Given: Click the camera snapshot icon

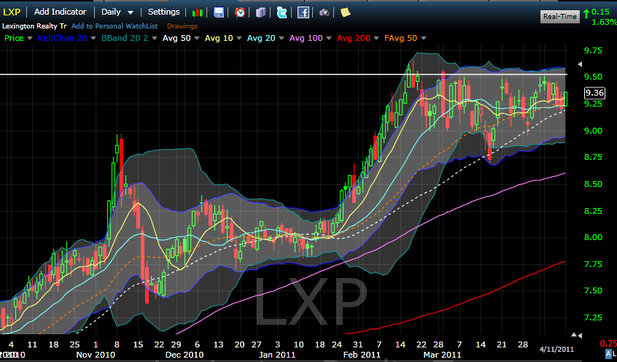Looking at the screenshot, I should (325, 12).
